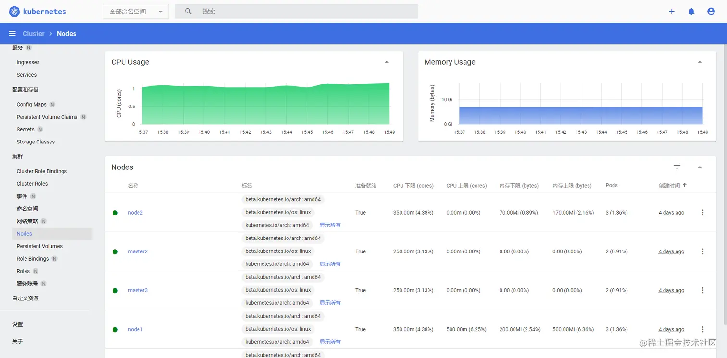The image size is (727, 358).
Task: Open the three-dot menu for node1
Action: (702, 329)
